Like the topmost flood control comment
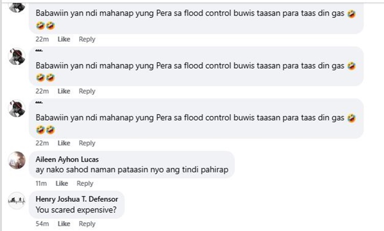The height and width of the screenshot is (231, 384). (x=63, y=39)
